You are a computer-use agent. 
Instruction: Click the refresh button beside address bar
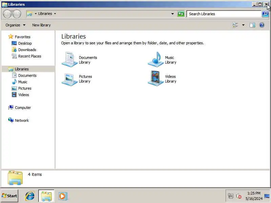click(x=181, y=14)
